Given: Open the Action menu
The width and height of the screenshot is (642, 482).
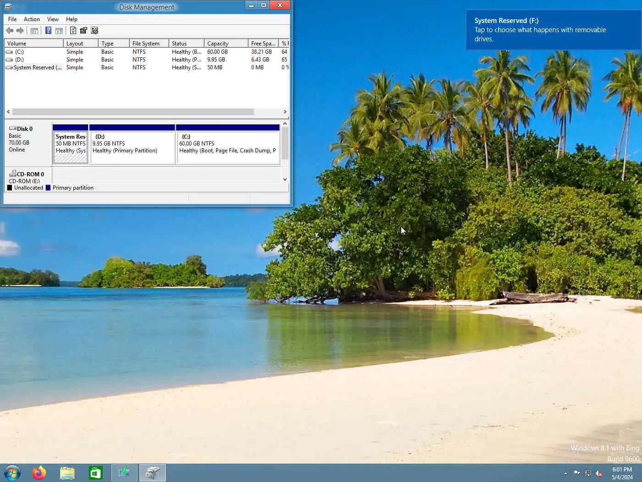Looking at the screenshot, I should (x=32, y=19).
